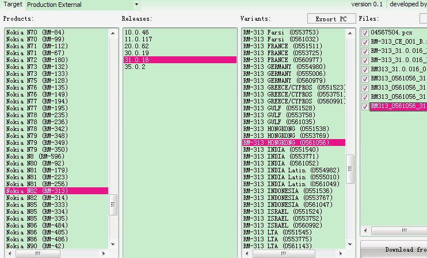427x258 pixels.
Task: Click Files horizontal scrollbar thumb
Action: pos(399,230)
